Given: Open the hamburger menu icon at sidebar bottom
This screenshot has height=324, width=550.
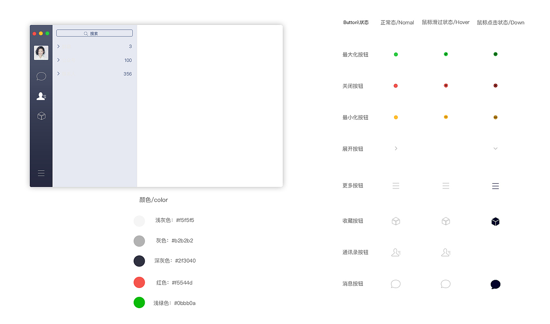Looking at the screenshot, I should tap(41, 173).
